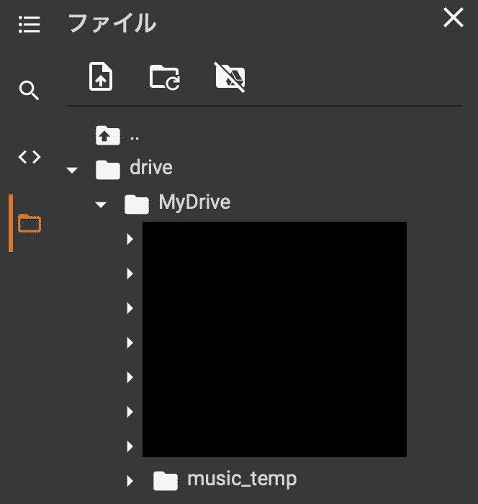
Task: Go up to the parent directory (..)
Action: 107,135
